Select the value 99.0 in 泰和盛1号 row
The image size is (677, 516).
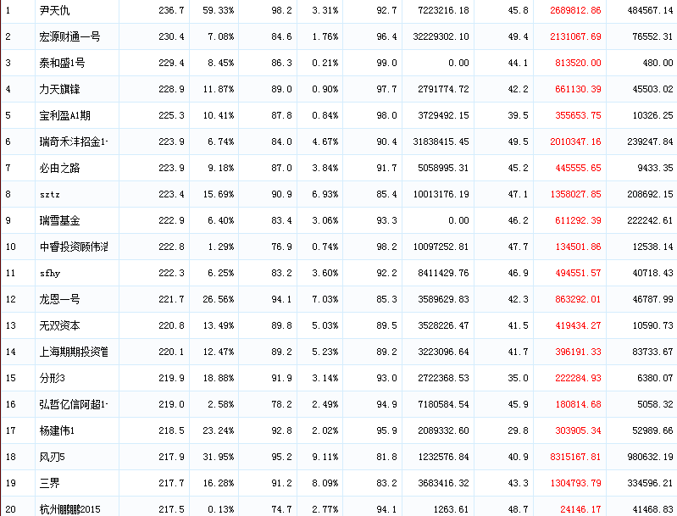click(387, 63)
